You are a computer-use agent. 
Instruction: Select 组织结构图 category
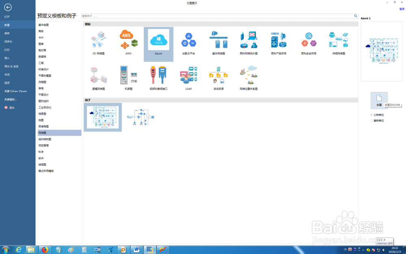coord(45,139)
